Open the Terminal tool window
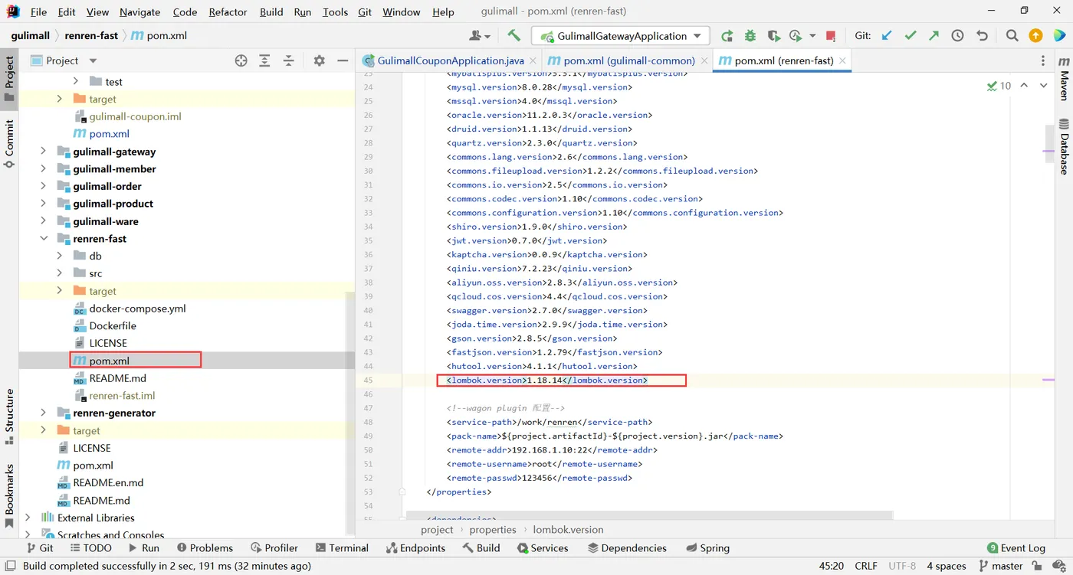The height and width of the screenshot is (575, 1073). [x=342, y=547]
